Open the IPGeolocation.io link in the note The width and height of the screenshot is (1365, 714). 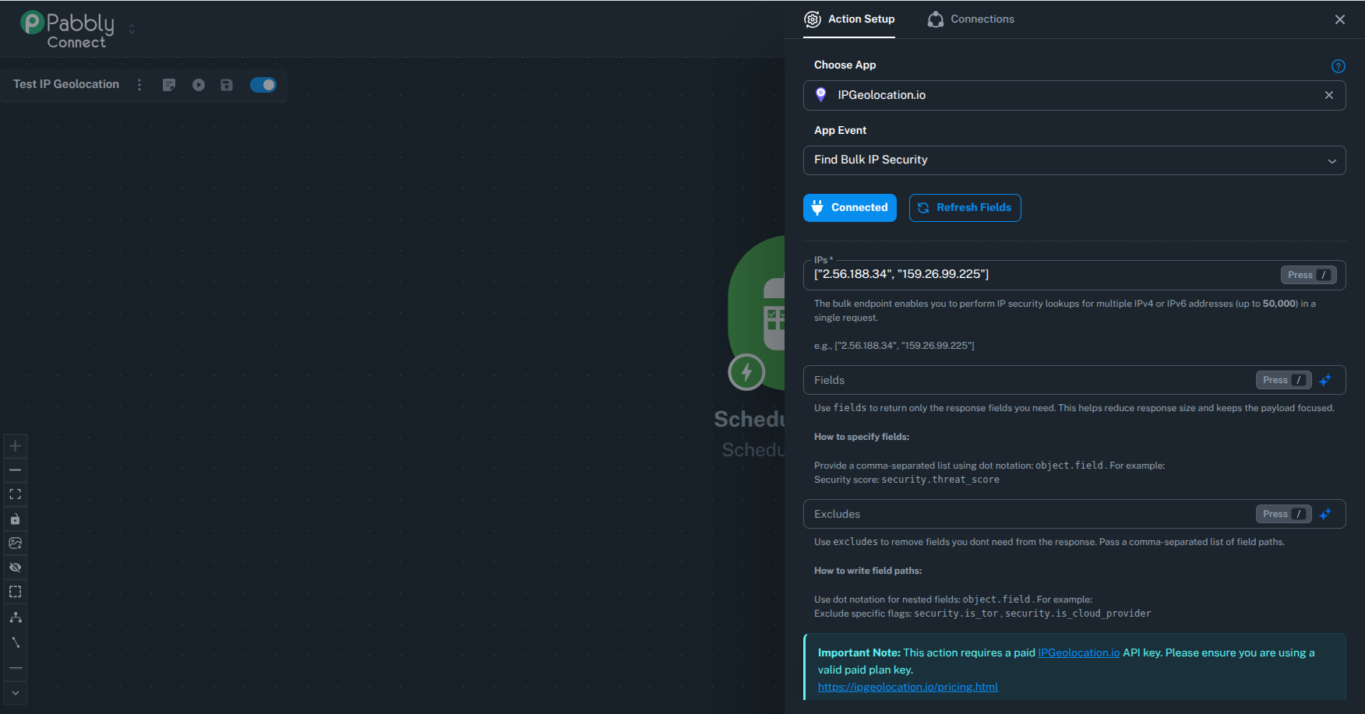coord(1078,652)
